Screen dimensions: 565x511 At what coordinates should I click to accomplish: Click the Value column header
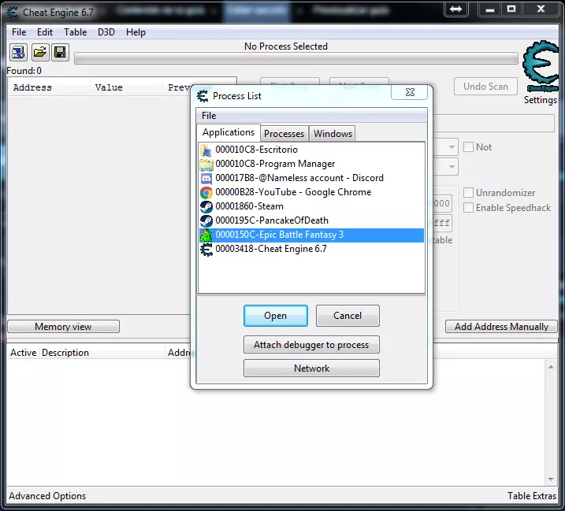click(126, 87)
